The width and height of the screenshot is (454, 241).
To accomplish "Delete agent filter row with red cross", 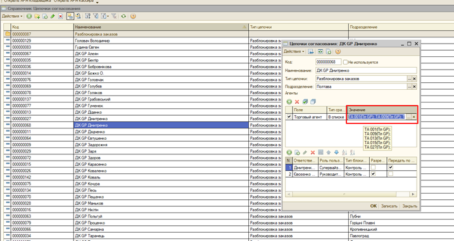I will tap(297, 102).
